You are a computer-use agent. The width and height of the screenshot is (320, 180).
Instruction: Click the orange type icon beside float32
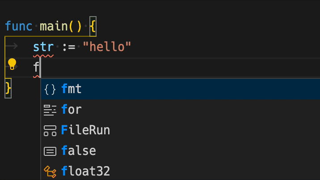pyautogui.click(x=50, y=171)
